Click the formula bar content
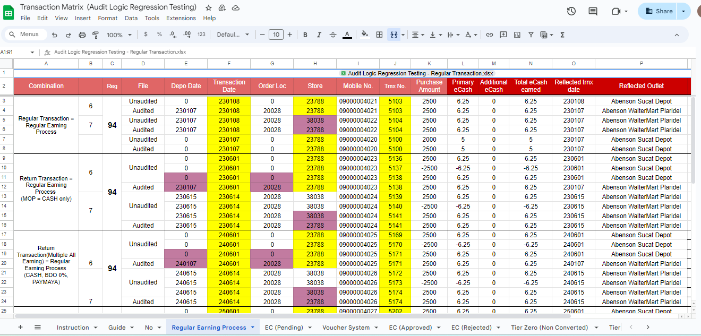The image size is (701, 336). (x=120, y=52)
